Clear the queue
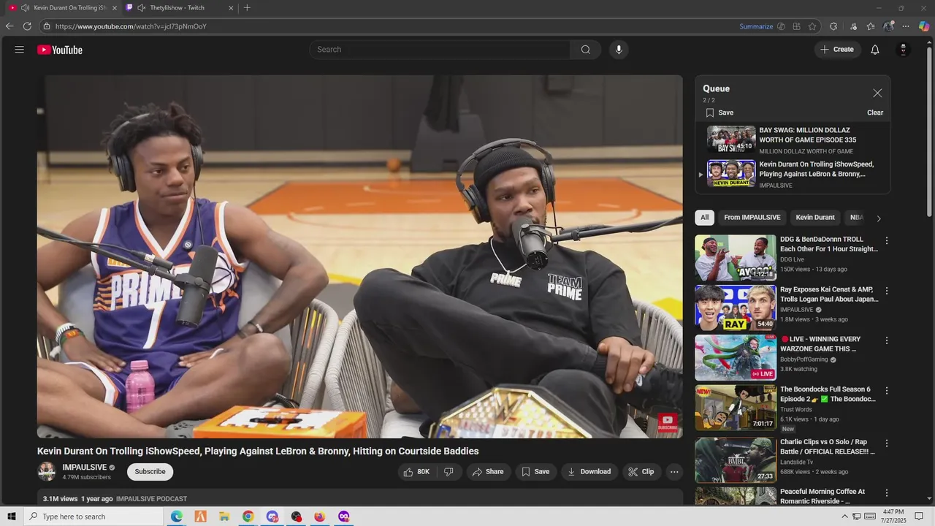The width and height of the screenshot is (935, 526). pos(875,113)
